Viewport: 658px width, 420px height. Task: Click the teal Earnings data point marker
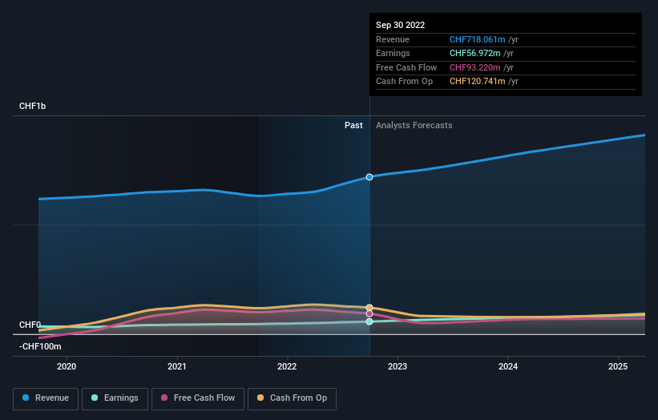point(369,321)
